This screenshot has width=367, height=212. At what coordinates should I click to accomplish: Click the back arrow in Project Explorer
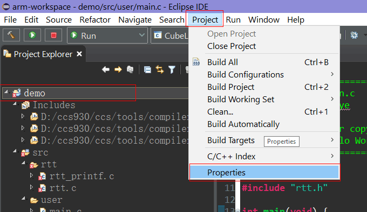(106, 69)
